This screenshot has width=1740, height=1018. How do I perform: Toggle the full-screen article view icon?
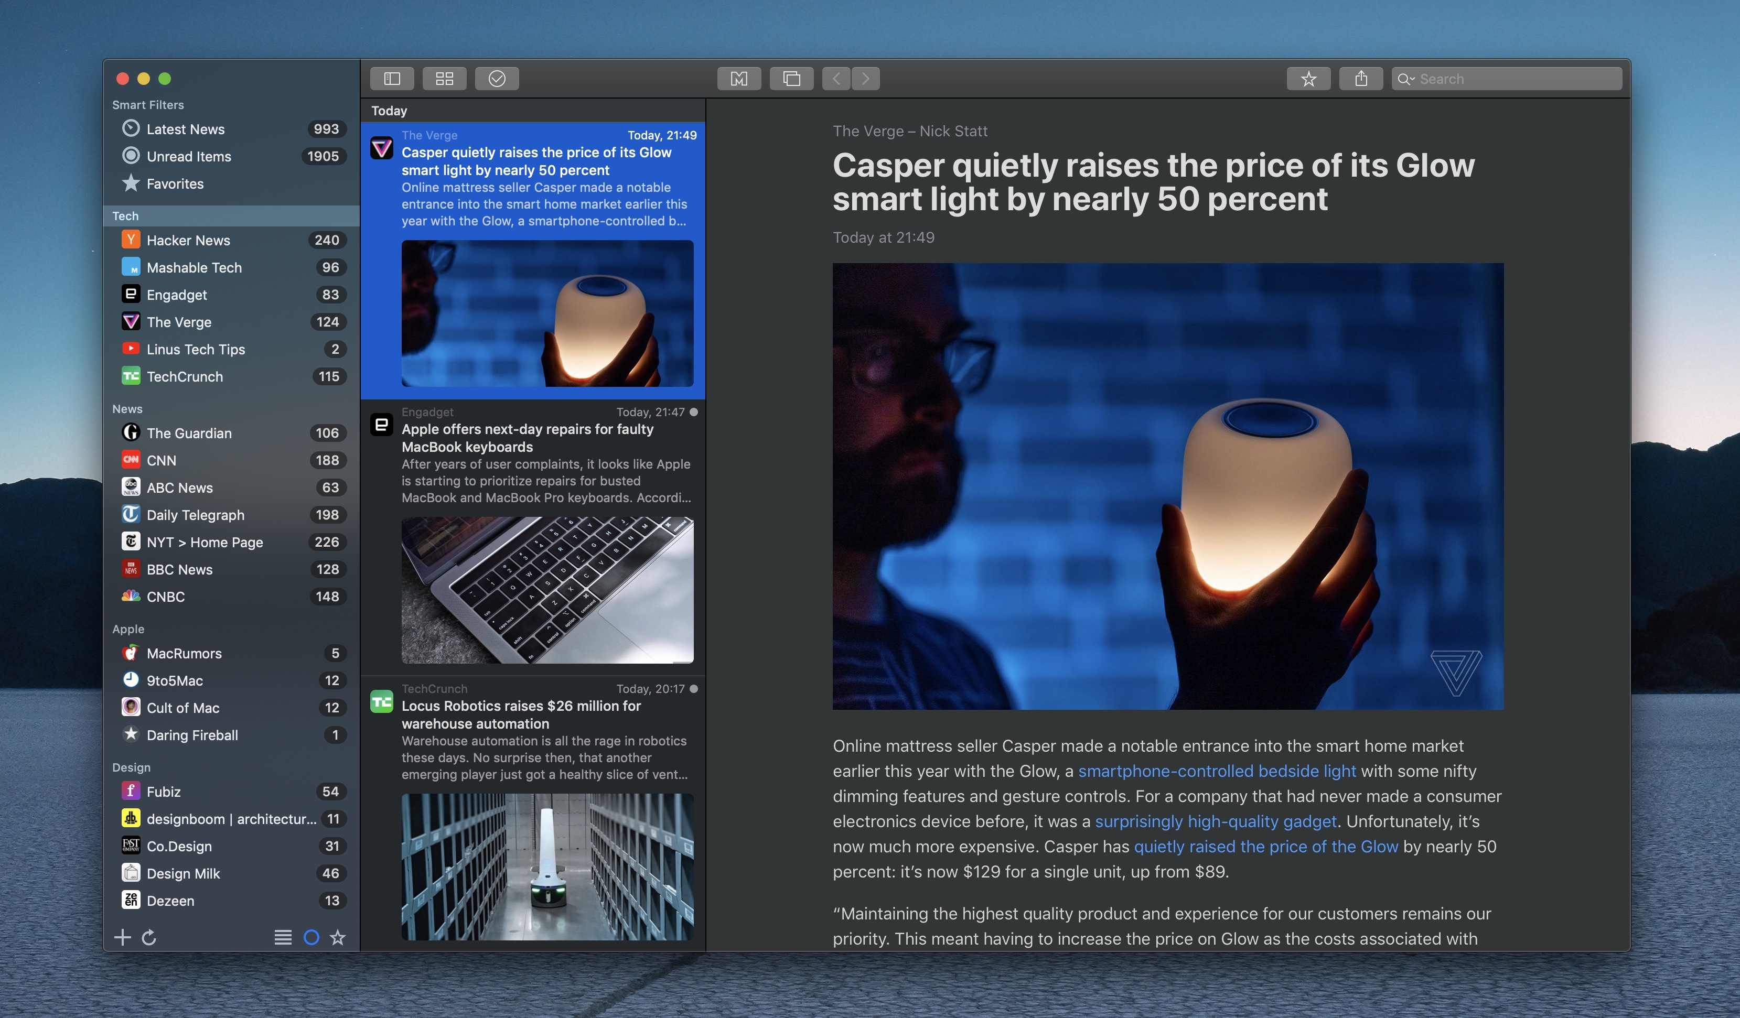pyautogui.click(x=790, y=77)
